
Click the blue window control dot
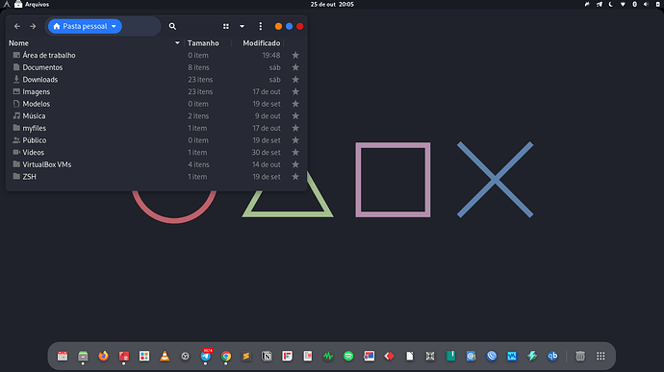pyautogui.click(x=290, y=26)
